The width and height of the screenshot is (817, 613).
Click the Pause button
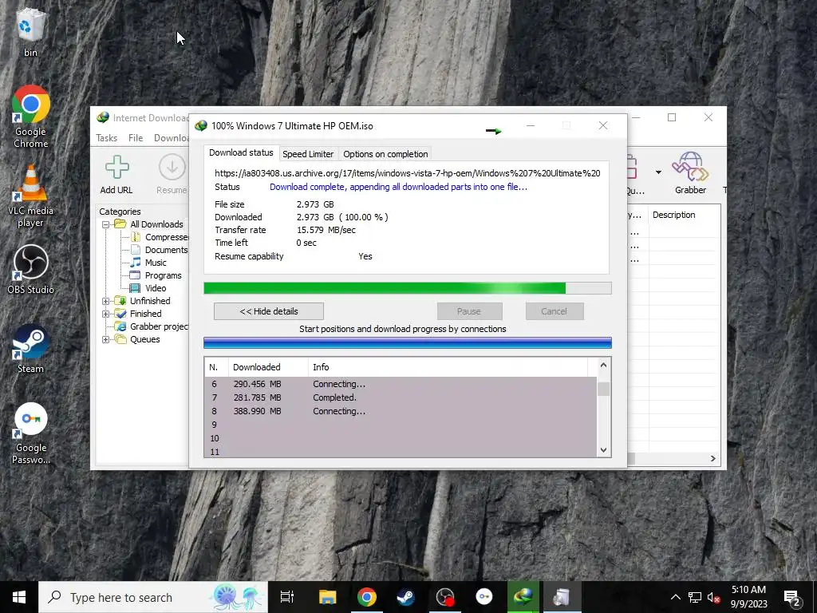click(x=469, y=311)
